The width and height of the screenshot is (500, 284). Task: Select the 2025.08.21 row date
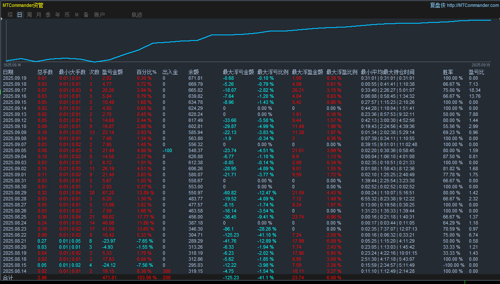click(x=15, y=241)
